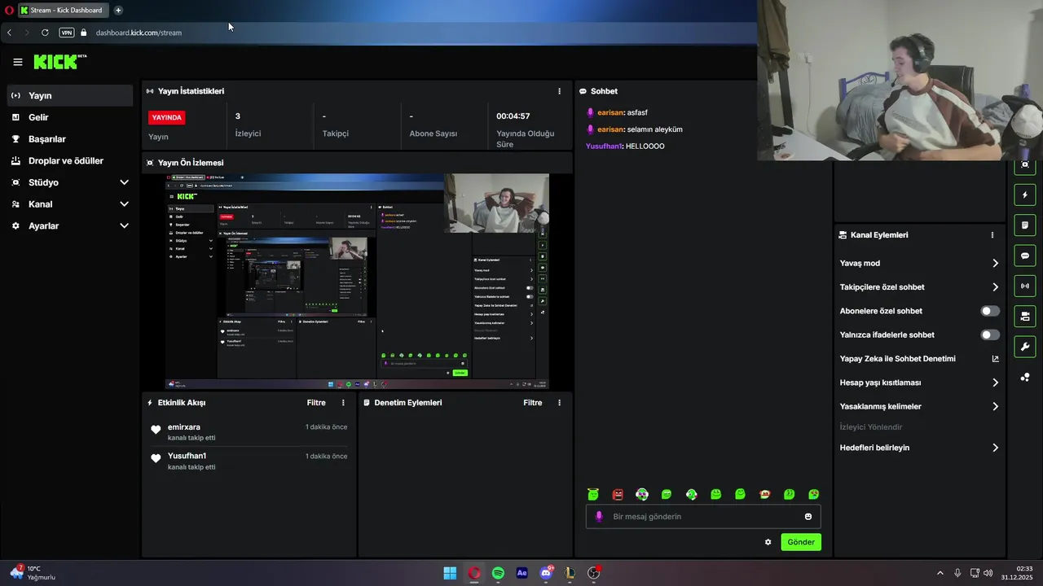The image size is (1043, 586).
Task: Open Yayın İstatistikleri panel options menu
Action: tap(559, 91)
